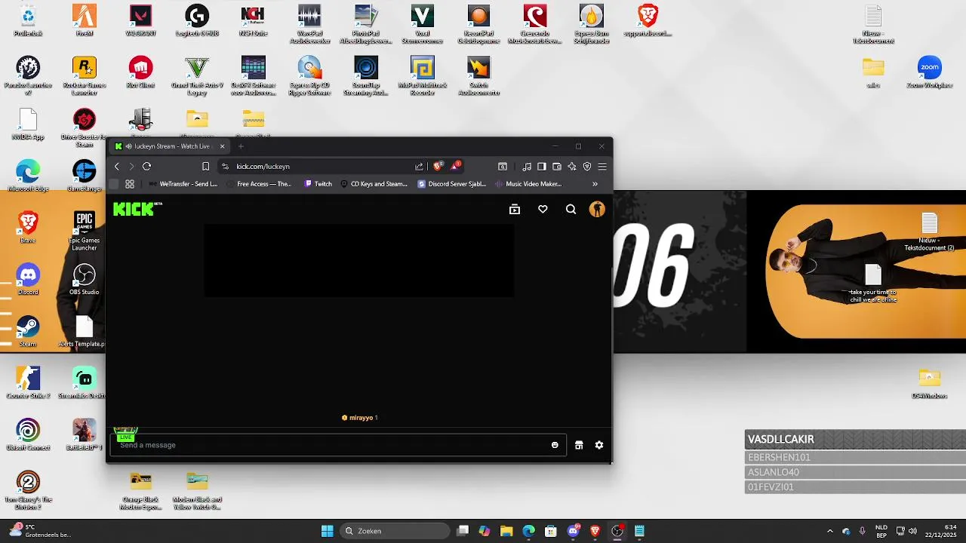
Task: Open the Brave Shields lion icon
Action: coord(438,167)
